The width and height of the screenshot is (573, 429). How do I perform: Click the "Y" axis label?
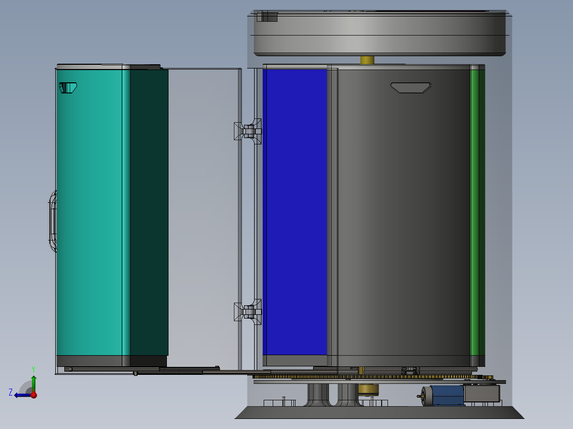[33, 369]
